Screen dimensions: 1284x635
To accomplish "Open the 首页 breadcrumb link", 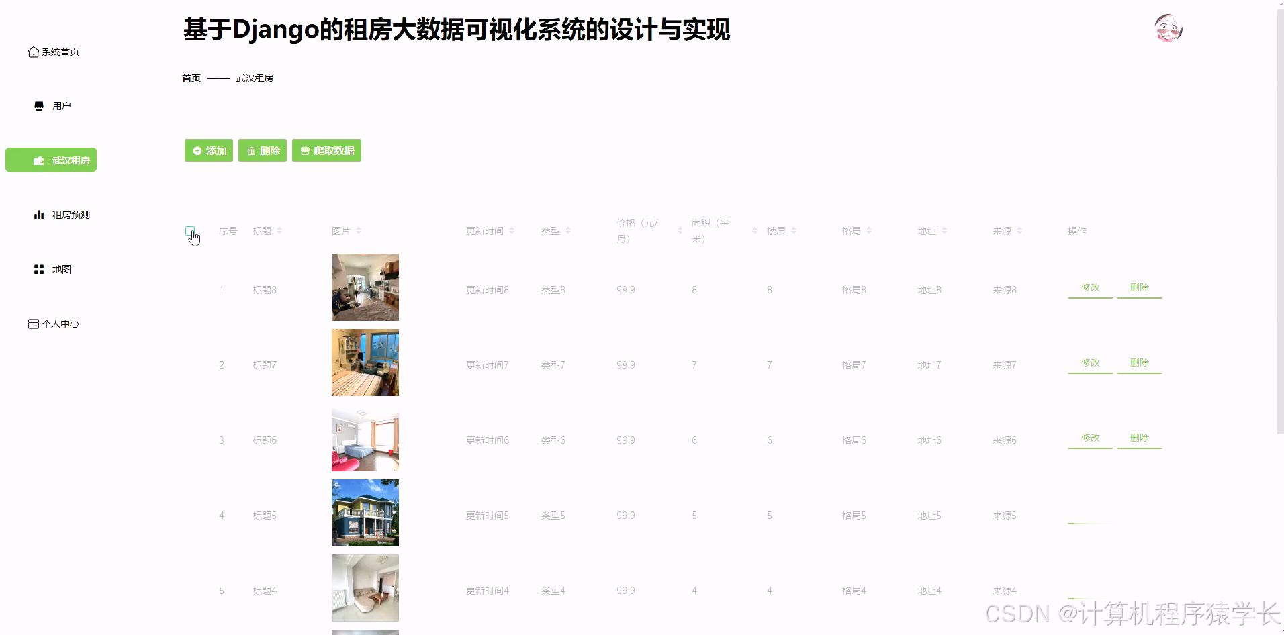I will [x=190, y=77].
